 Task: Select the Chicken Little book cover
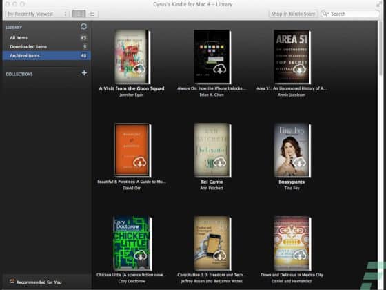point(132,243)
